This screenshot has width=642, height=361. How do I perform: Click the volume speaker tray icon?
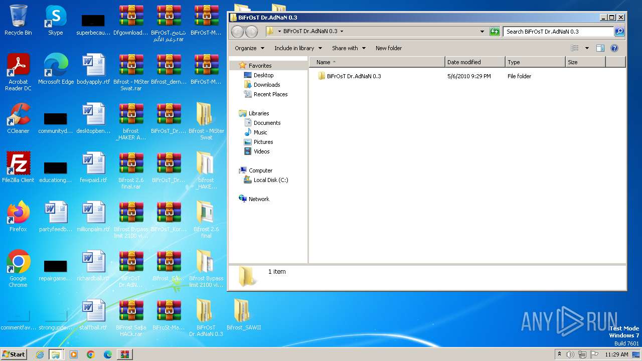tap(570, 354)
